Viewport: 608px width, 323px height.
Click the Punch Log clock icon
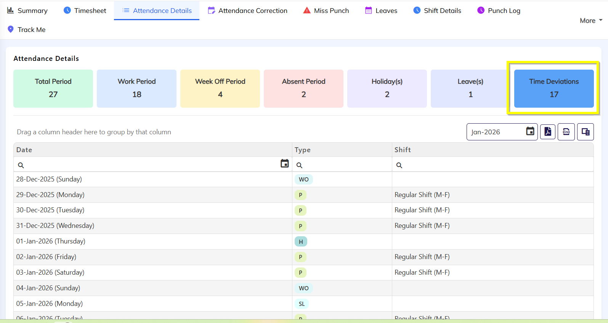pyautogui.click(x=481, y=10)
